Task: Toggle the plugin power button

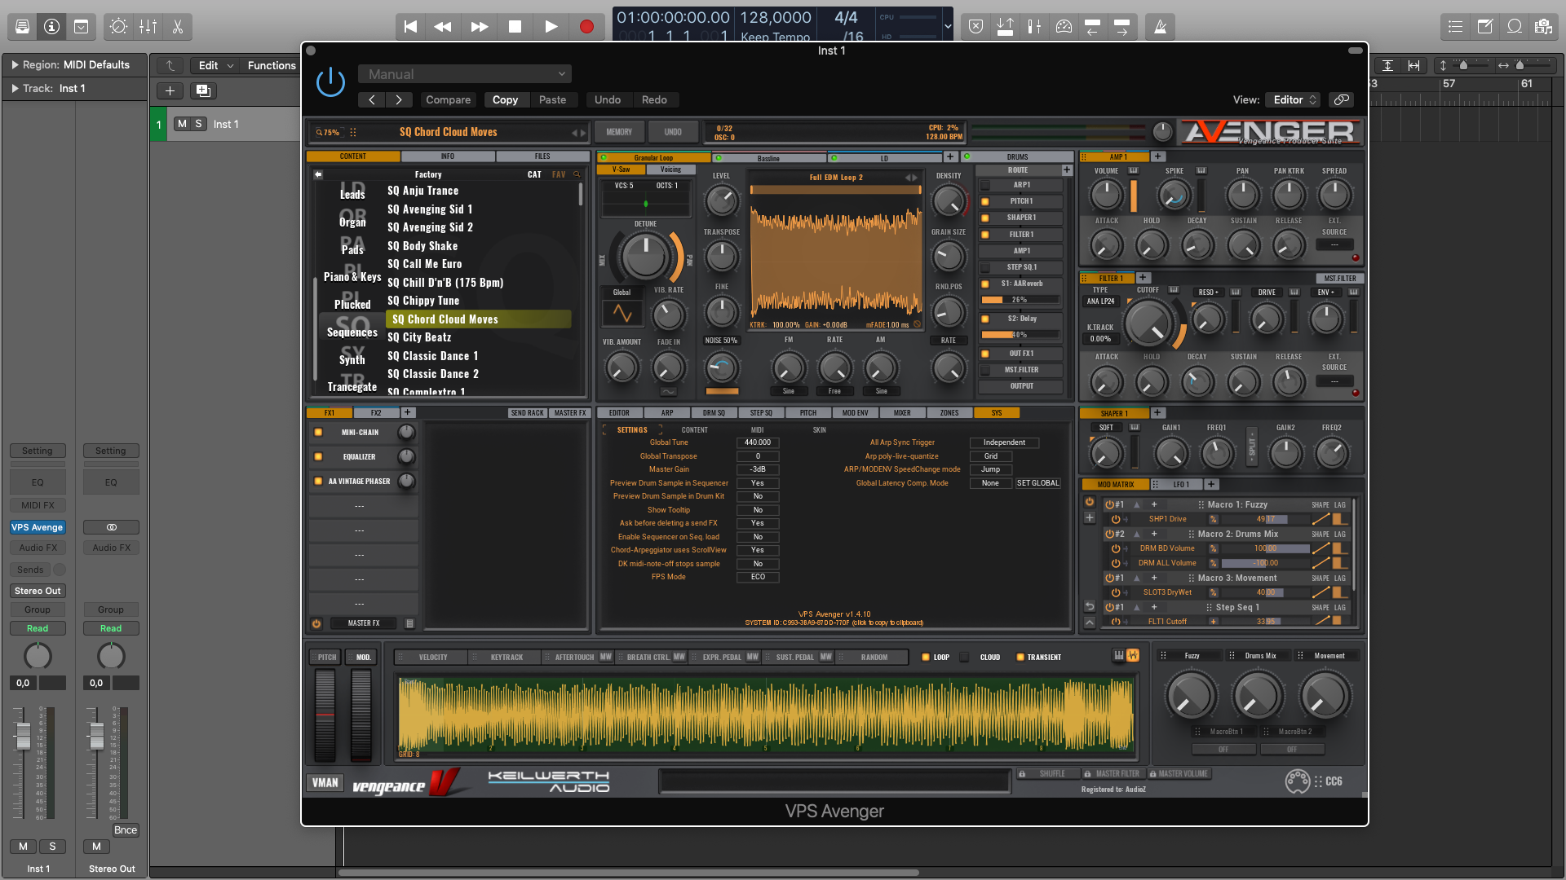Action: [330, 82]
